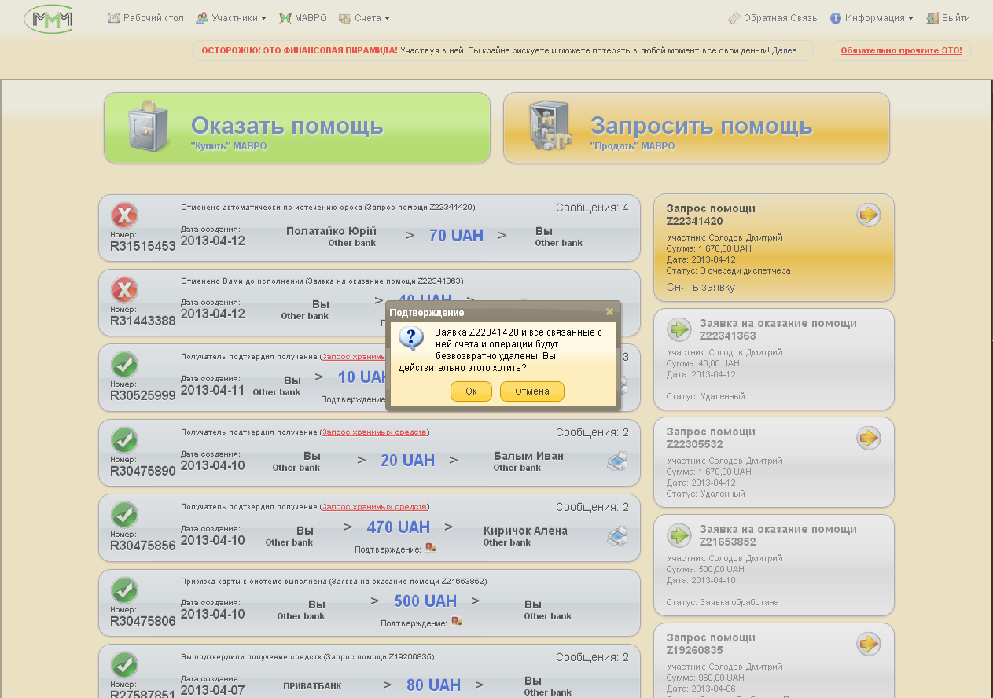This screenshot has width=993, height=698.
Task: Click green arrow icon on Z22341363 card
Action: (679, 329)
